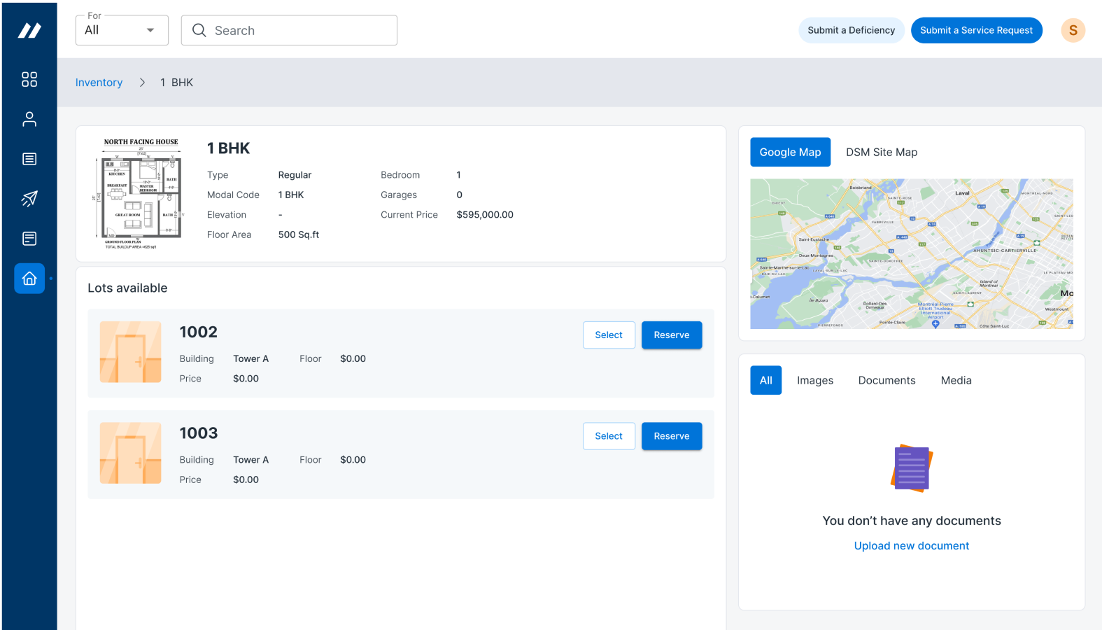This screenshot has width=1102, height=630.
Task: Click on the Google map view
Action: [x=911, y=253]
